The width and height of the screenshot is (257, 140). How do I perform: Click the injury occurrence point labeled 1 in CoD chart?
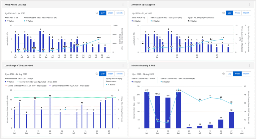coord(65,109)
